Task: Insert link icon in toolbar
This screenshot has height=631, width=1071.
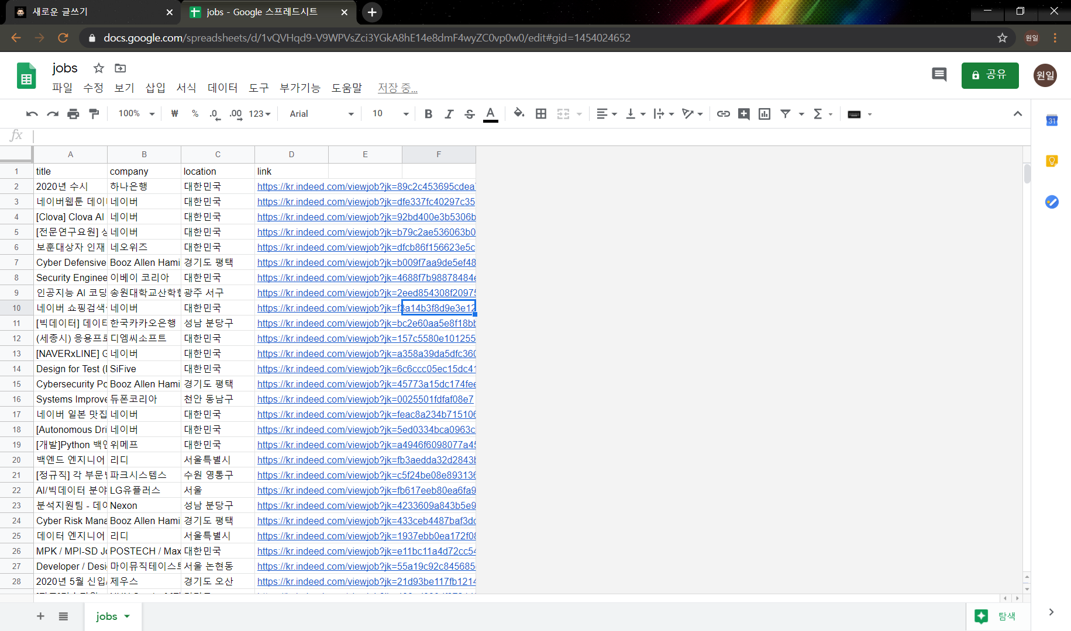Action: coord(724,114)
